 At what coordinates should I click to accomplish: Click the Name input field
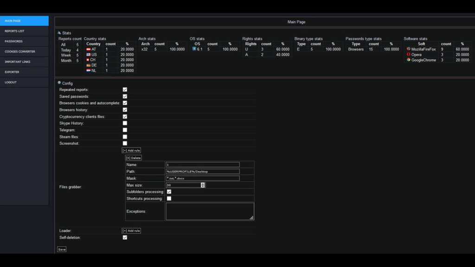point(203,165)
